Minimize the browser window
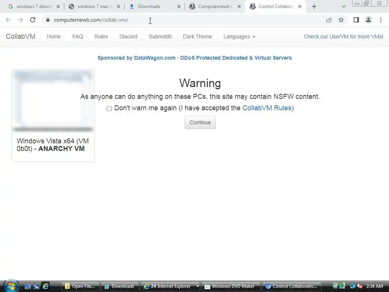 [x=357, y=3]
